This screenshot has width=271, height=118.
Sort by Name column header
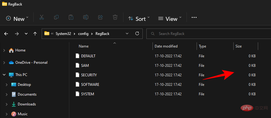click(84, 46)
